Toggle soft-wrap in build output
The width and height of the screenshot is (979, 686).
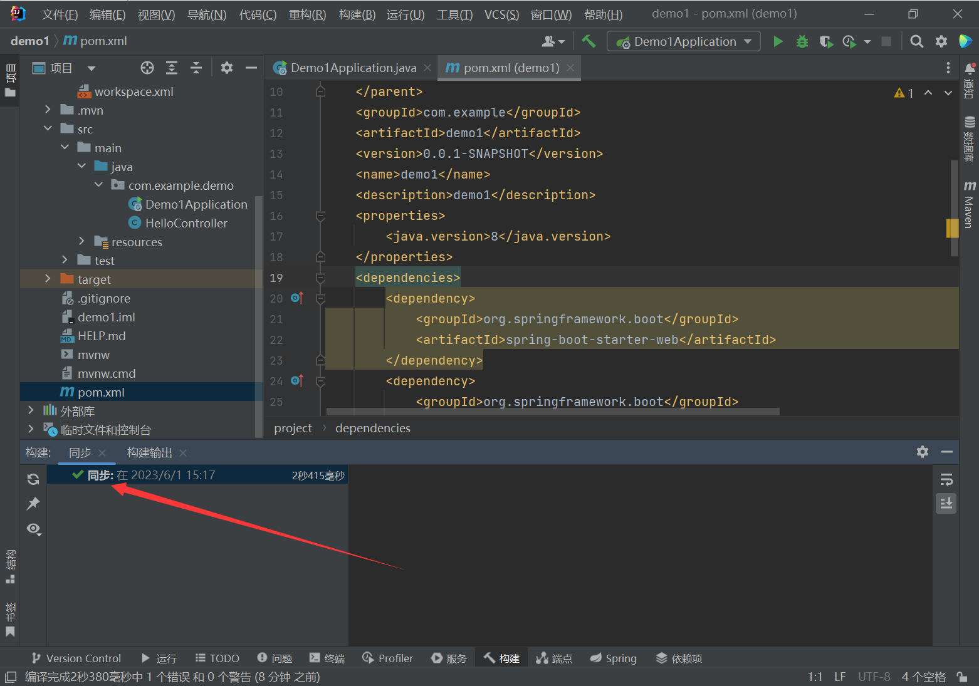coord(946,480)
